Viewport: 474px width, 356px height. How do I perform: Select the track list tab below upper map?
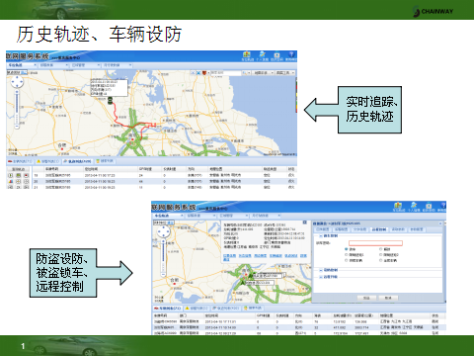(x=77, y=161)
